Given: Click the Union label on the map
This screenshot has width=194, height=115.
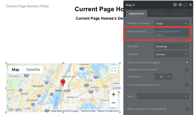Looking at the screenshot, I should (x=24, y=94).
